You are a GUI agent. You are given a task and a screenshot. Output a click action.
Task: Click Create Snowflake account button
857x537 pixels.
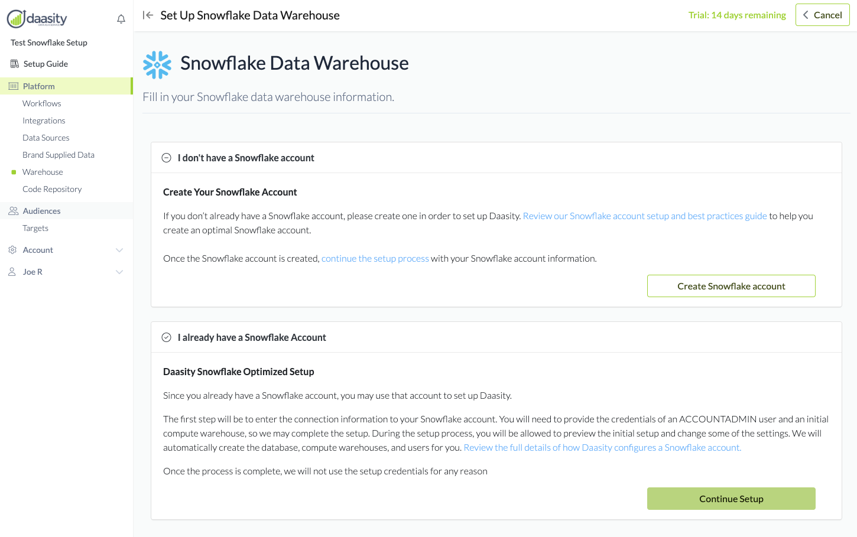tap(731, 286)
